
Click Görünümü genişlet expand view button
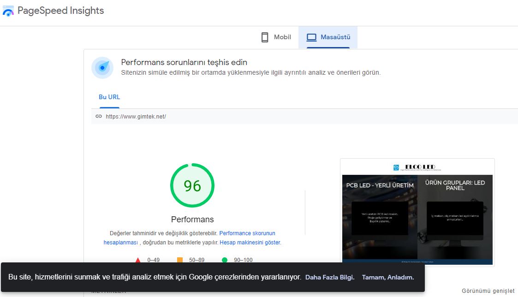pyautogui.click(x=488, y=291)
